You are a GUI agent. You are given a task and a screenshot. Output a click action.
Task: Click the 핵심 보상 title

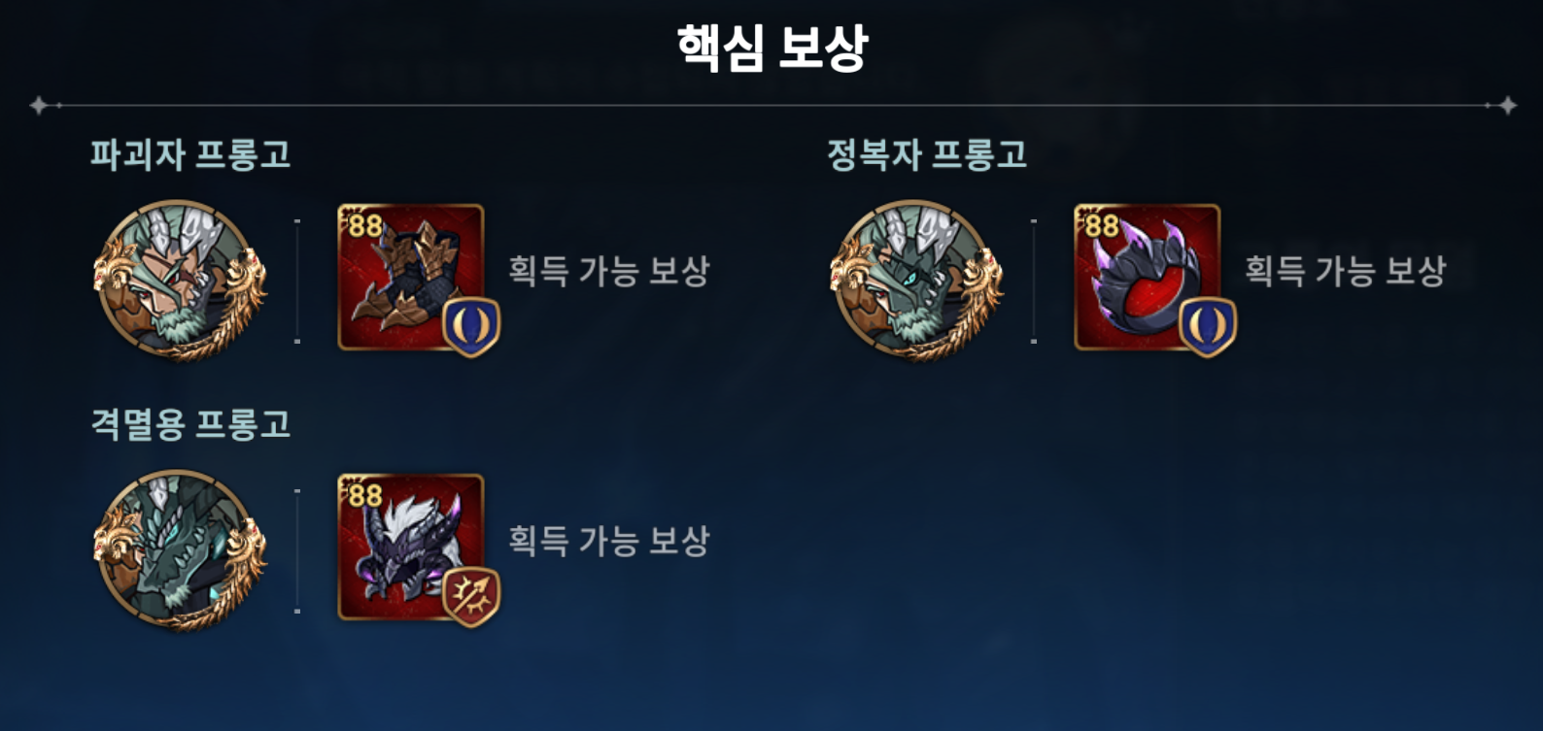[x=771, y=48]
